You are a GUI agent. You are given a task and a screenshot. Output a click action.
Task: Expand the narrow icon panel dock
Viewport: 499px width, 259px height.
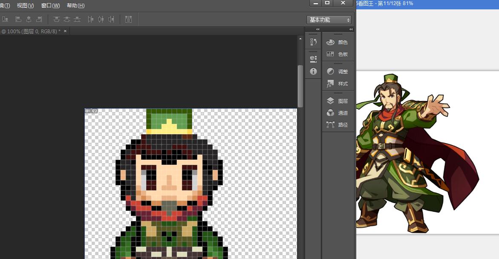[x=317, y=29]
